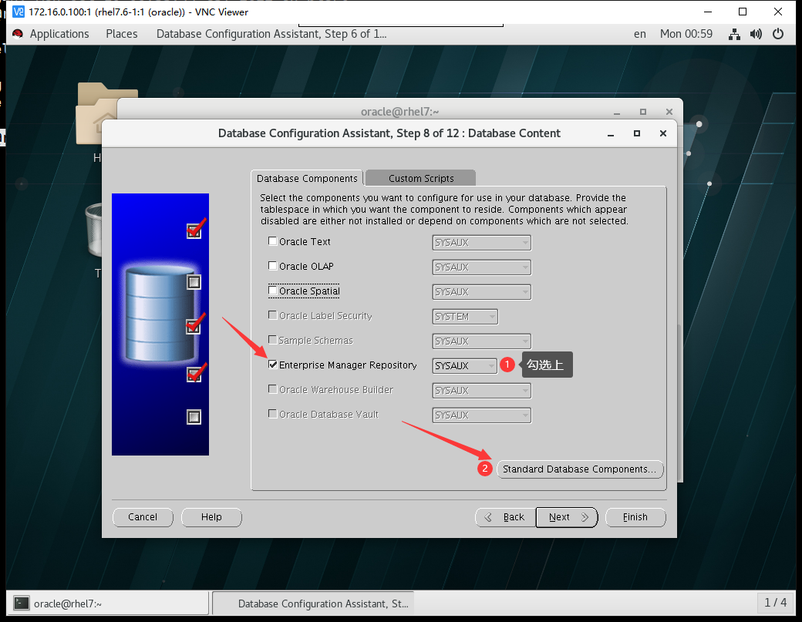Screen dimensions: 802x622
Task: Maximize the VNC Viewer window
Action: pos(743,12)
